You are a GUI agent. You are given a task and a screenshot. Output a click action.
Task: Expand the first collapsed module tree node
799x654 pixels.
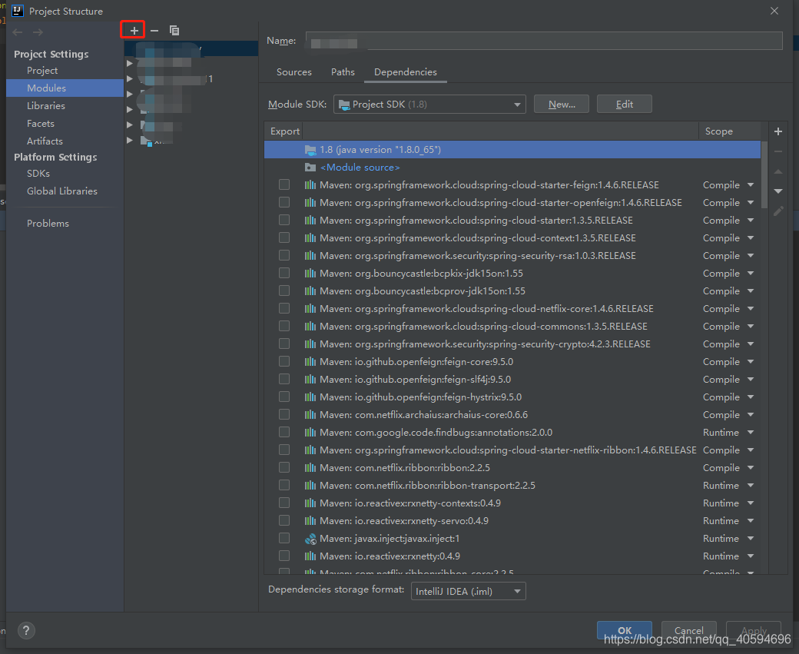tap(129, 63)
